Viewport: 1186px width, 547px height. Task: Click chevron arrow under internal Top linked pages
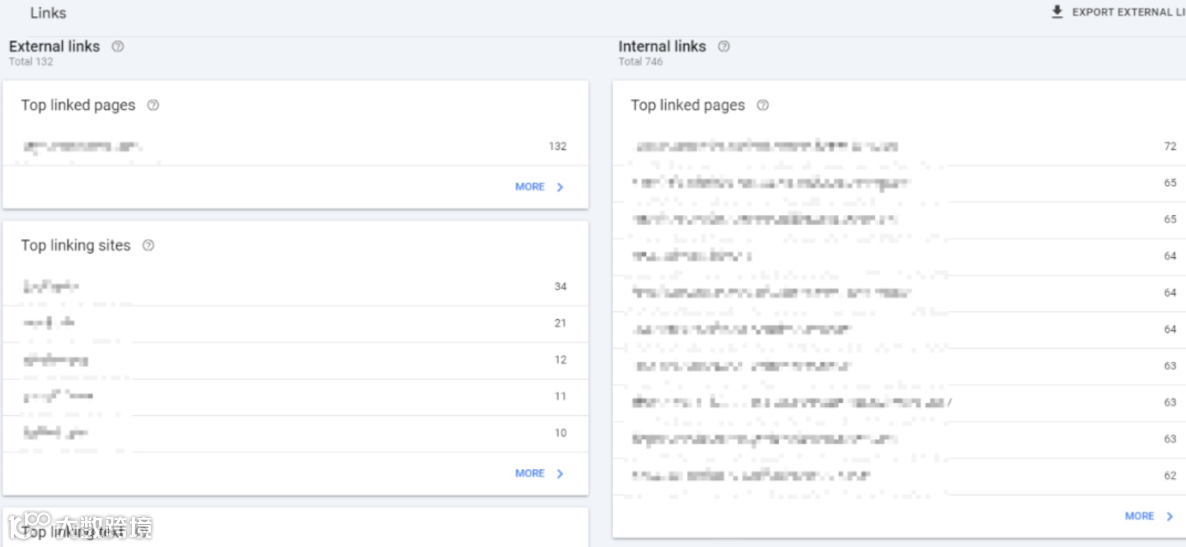pyautogui.click(x=1169, y=517)
